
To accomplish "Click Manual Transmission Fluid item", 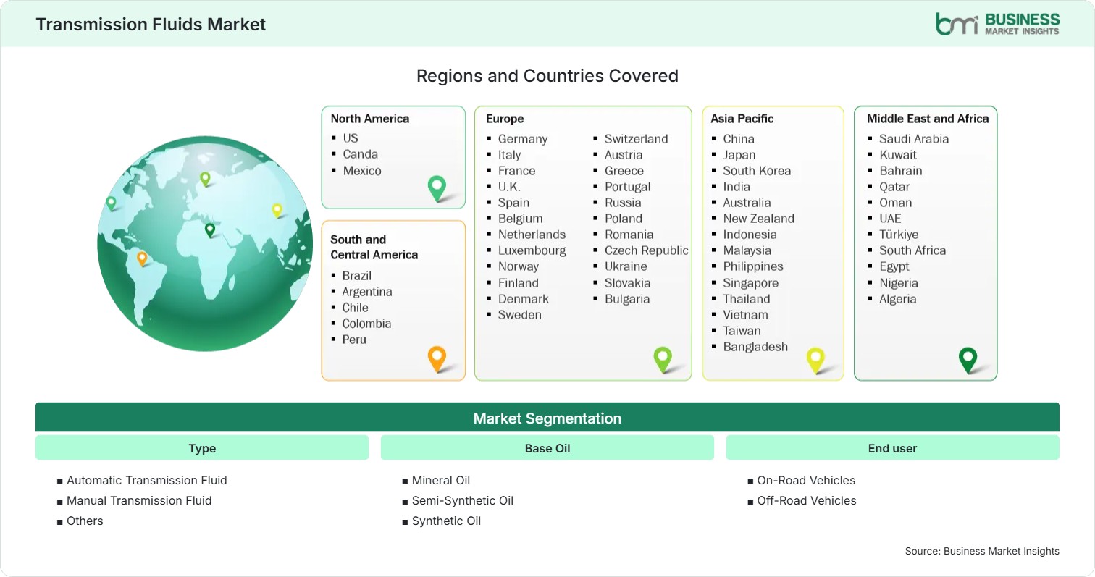I will (139, 500).
